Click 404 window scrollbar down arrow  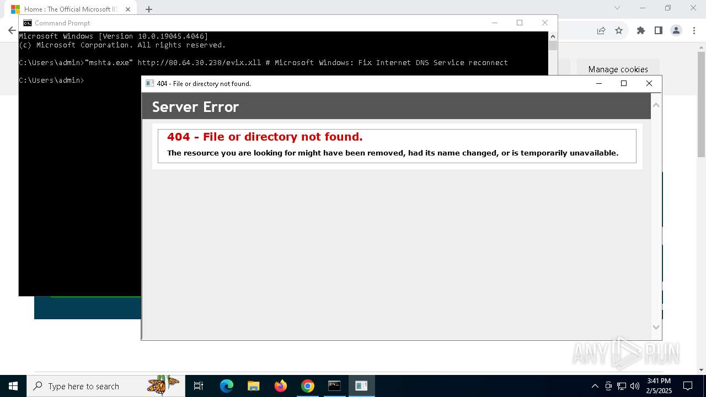pyautogui.click(x=656, y=327)
